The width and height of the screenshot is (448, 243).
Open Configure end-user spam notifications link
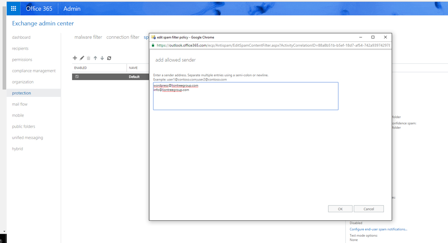[378, 229]
